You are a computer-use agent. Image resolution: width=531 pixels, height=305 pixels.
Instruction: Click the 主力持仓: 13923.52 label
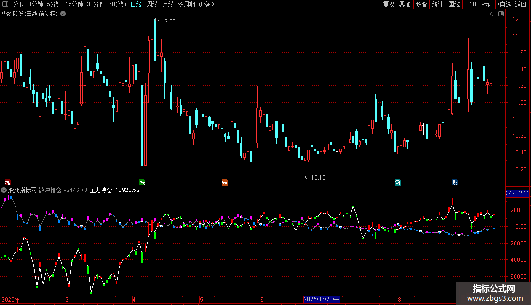115,190
